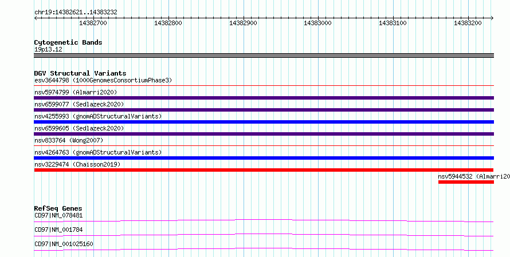Click the blue bar under nsv4255993
The height and width of the screenshot is (257, 510).
pos(264,122)
